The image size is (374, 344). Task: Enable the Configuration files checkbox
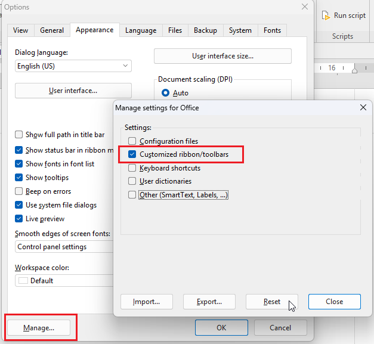coord(132,141)
